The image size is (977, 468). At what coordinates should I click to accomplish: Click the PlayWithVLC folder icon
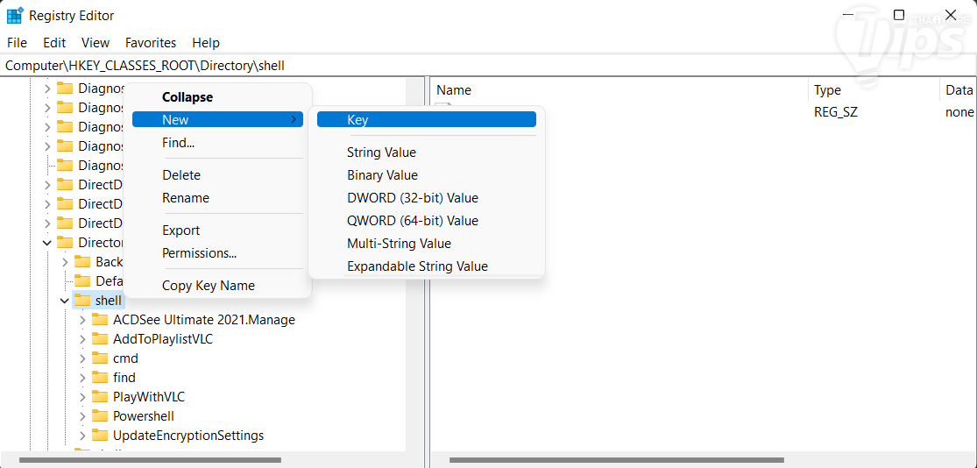[x=100, y=397]
